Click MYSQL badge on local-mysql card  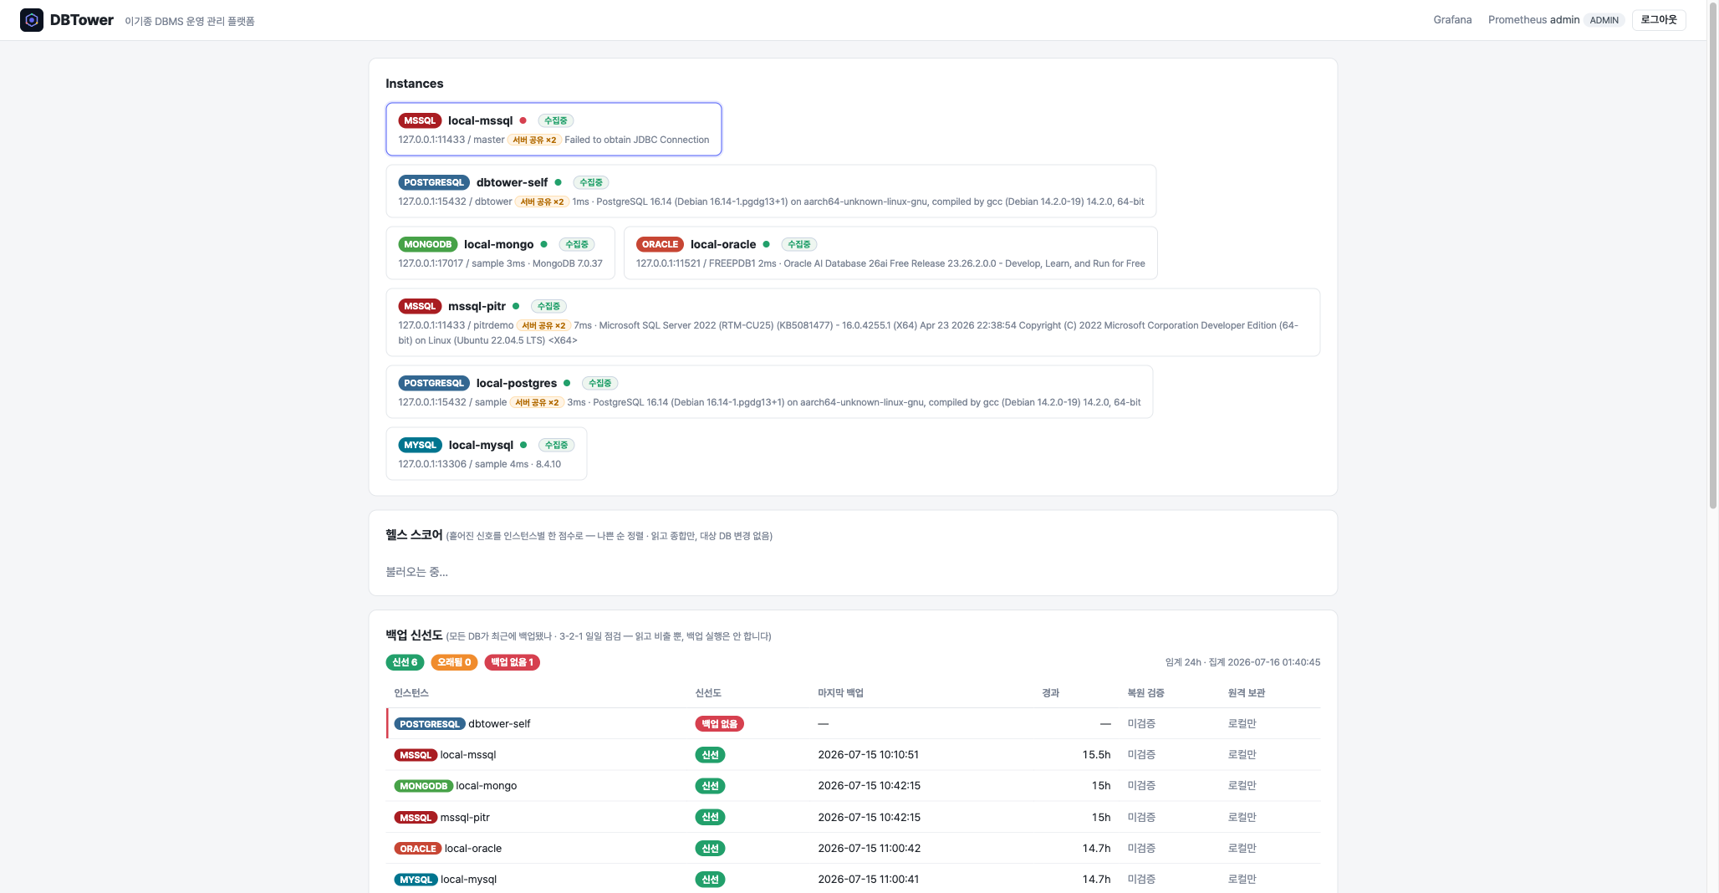(x=421, y=445)
